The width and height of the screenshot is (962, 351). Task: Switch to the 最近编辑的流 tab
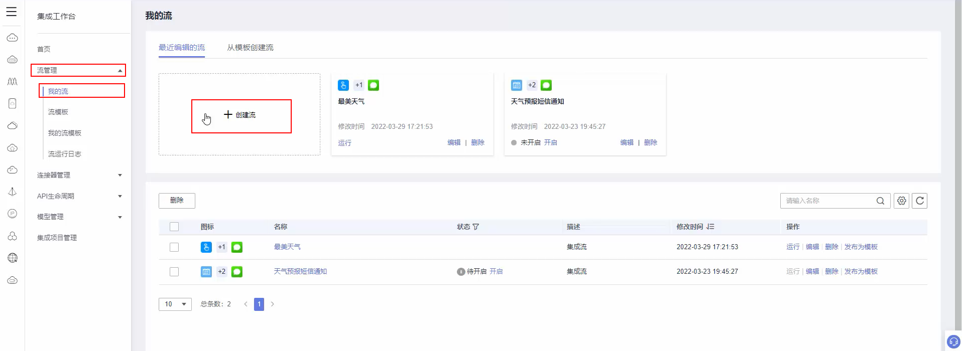pos(182,48)
